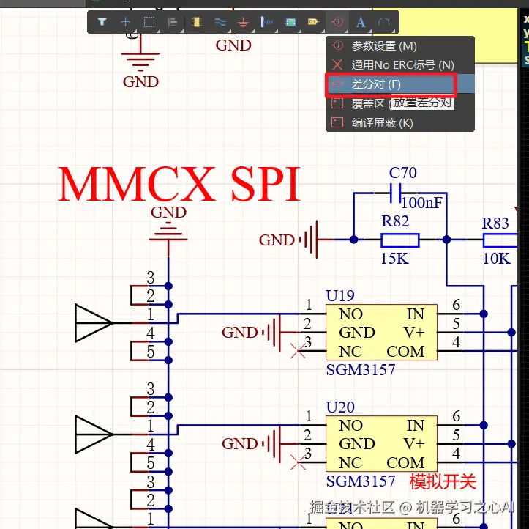Click the plus crosshair toolbar icon
Viewport: 529px width, 529px height.
click(126, 22)
